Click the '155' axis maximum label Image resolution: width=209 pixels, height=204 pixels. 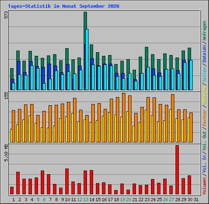coord(7,95)
